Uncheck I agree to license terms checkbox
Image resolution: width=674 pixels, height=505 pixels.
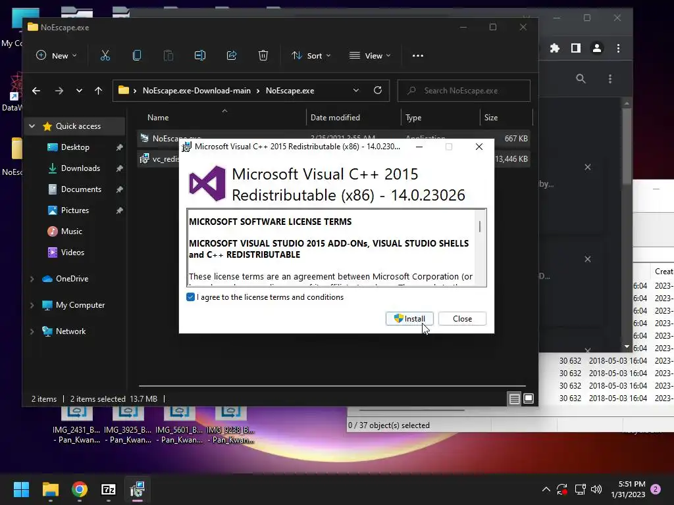[190, 297]
